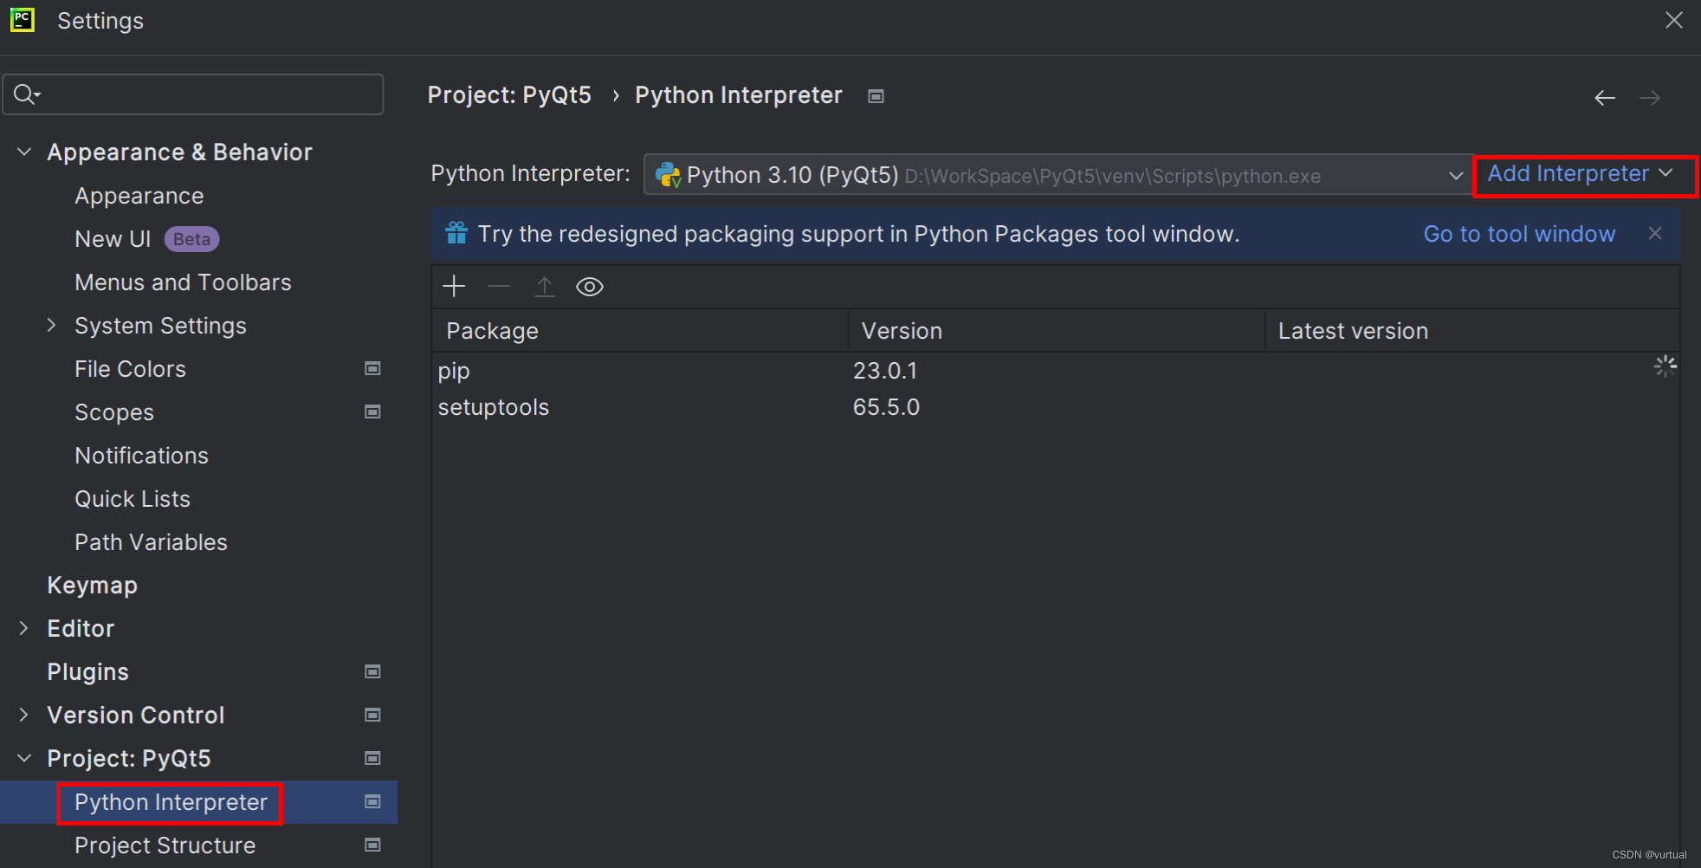This screenshot has width=1701, height=868.
Task: Open Project Structure settings
Action: [x=165, y=845]
